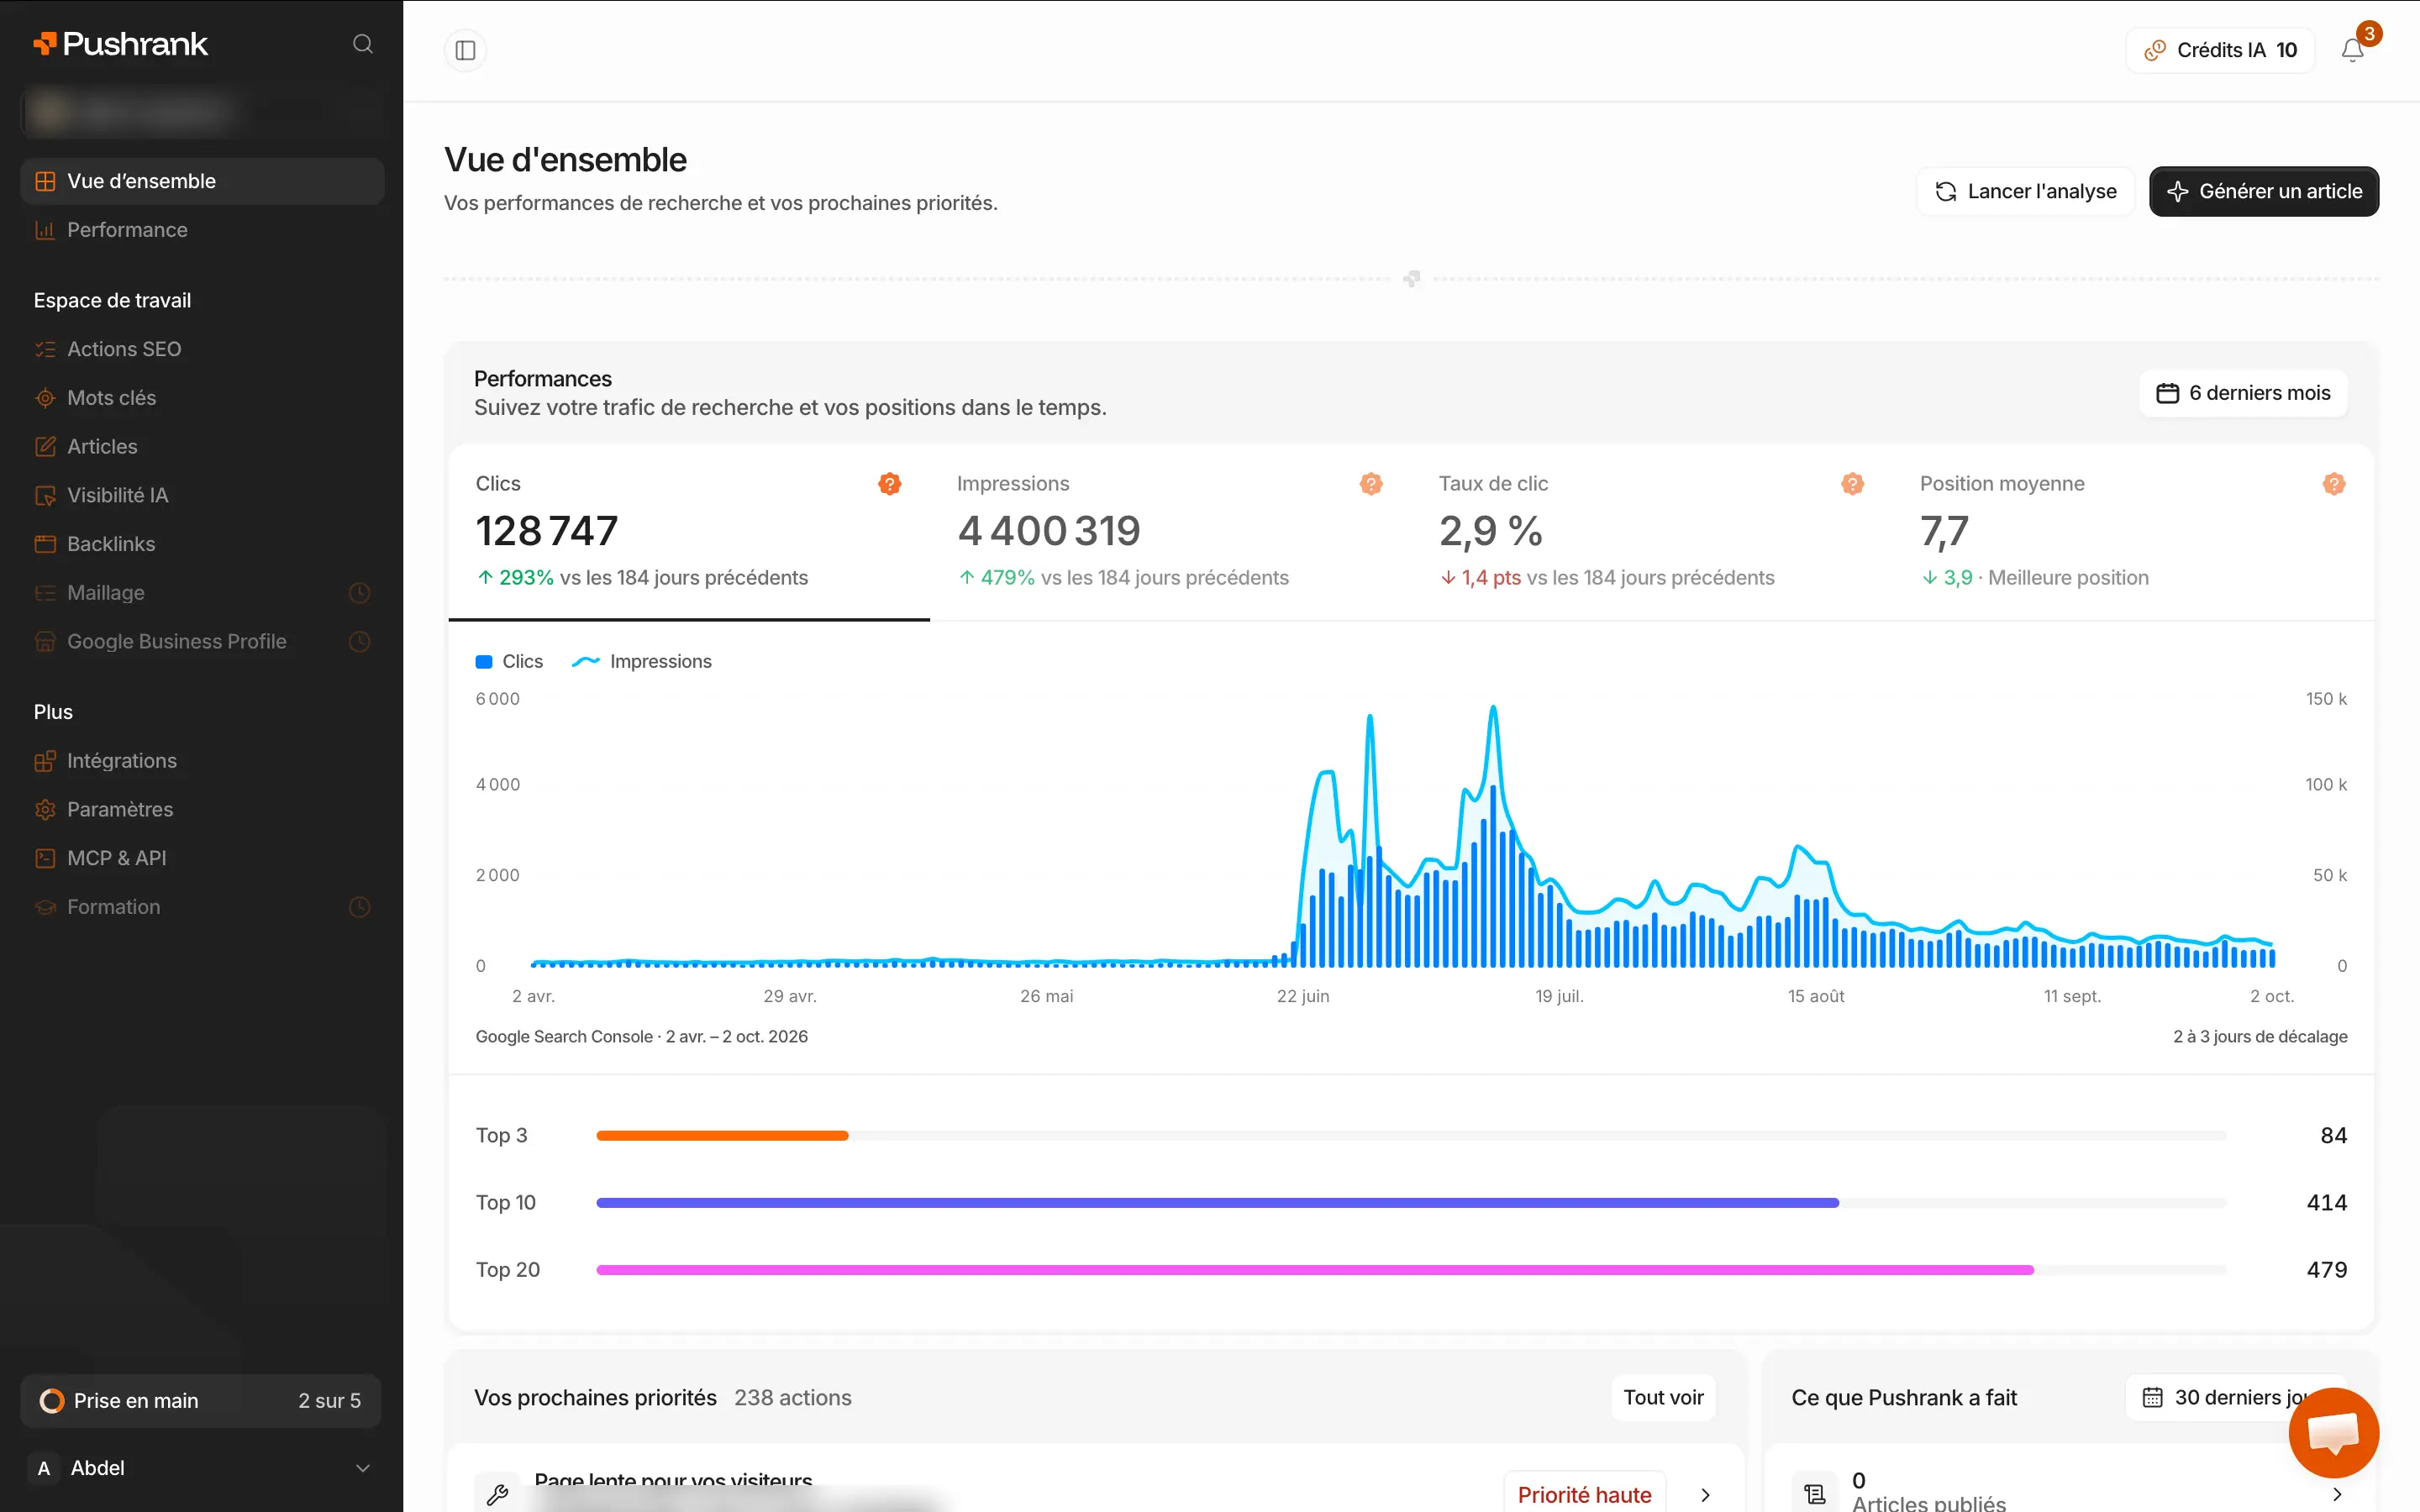The height and width of the screenshot is (1512, 2420).
Task: Click the Taux de clic help icon
Action: (1852, 484)
